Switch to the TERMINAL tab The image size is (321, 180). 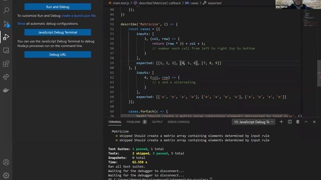pyautogui.click(x=115, y=122)
